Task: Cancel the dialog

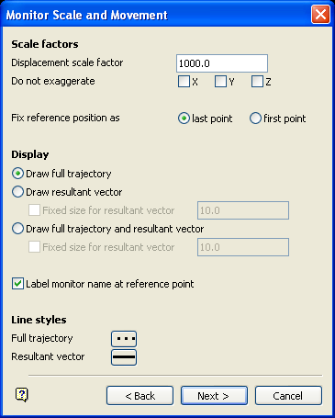Action: [x=288, y=396]
